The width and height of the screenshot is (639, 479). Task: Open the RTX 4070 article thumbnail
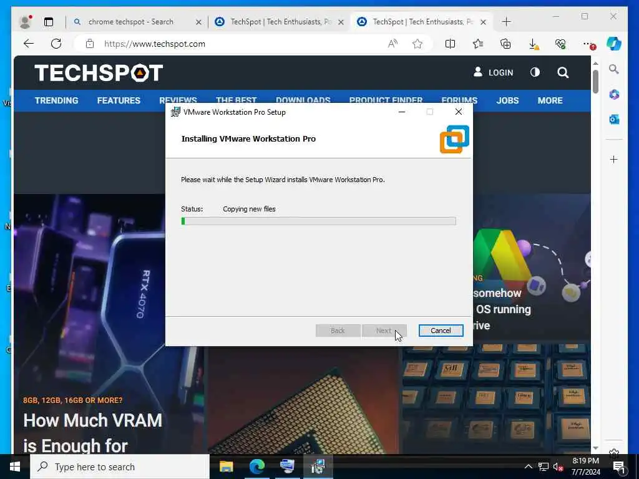coord(90,293)
